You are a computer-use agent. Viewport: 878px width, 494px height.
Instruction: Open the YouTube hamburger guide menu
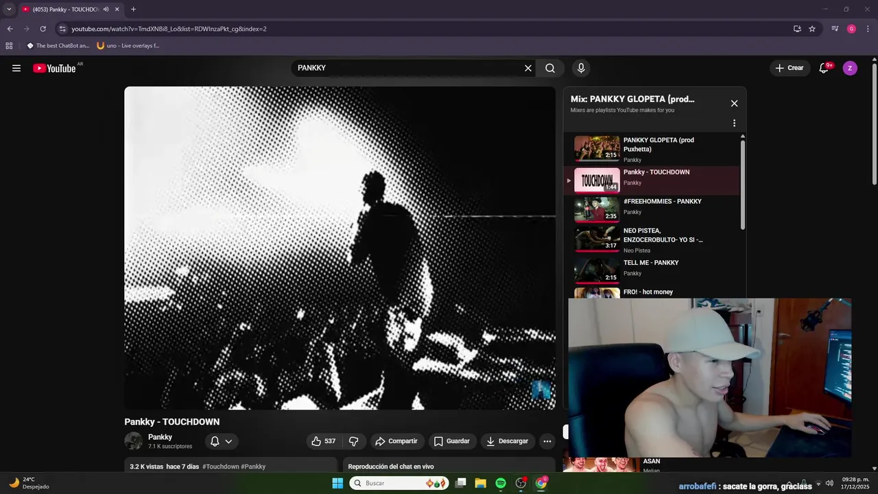pyautogui.click(x=16, y=68)
